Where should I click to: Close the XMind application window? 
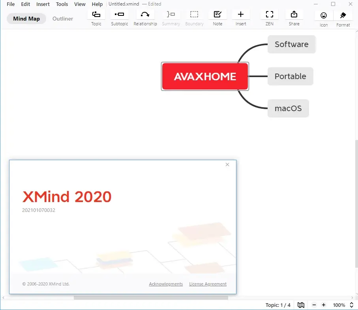[x=351, y=4]
